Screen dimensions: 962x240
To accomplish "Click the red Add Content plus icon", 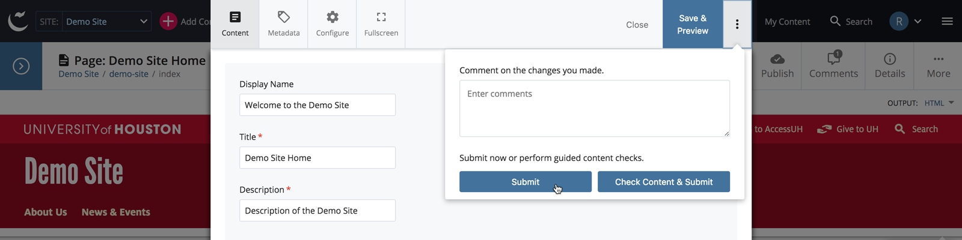I will pos(168,22).
